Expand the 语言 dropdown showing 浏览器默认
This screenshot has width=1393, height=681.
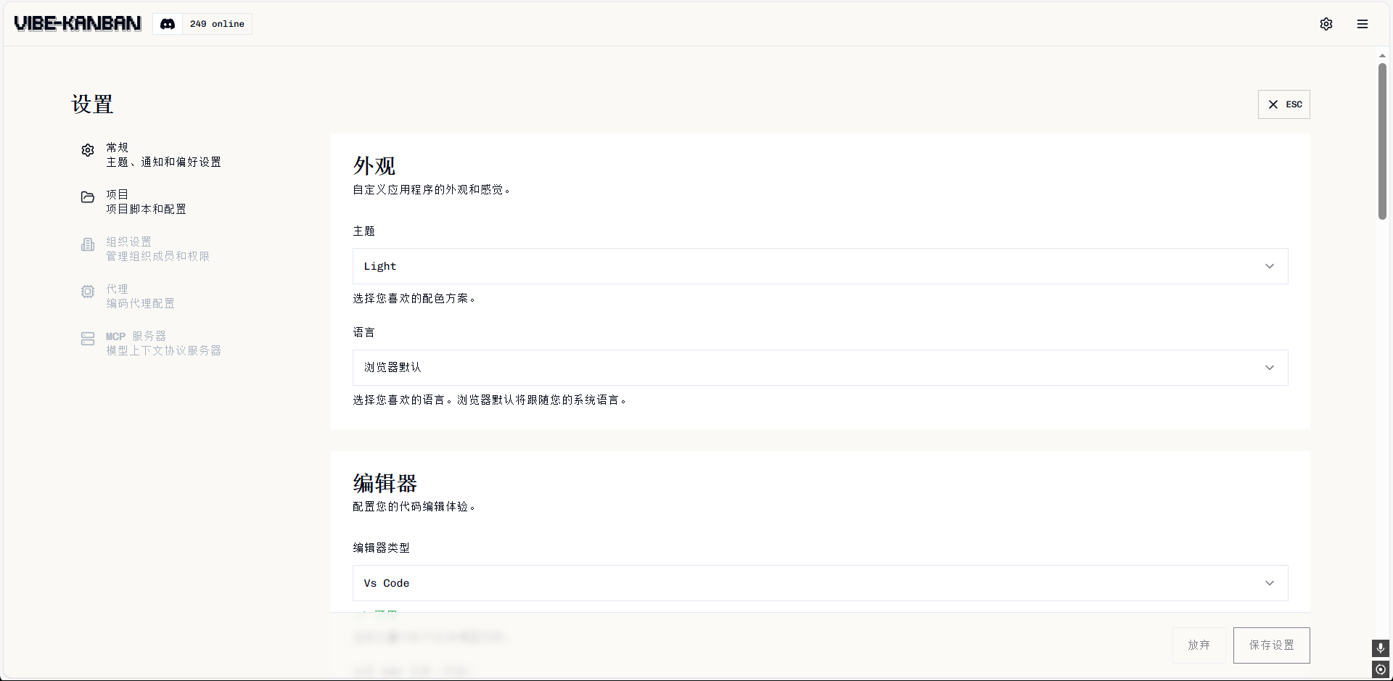point(820,368)
